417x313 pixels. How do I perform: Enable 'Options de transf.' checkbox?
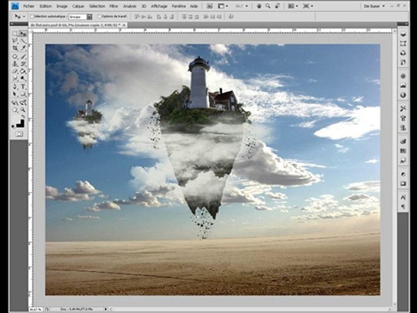99,17
